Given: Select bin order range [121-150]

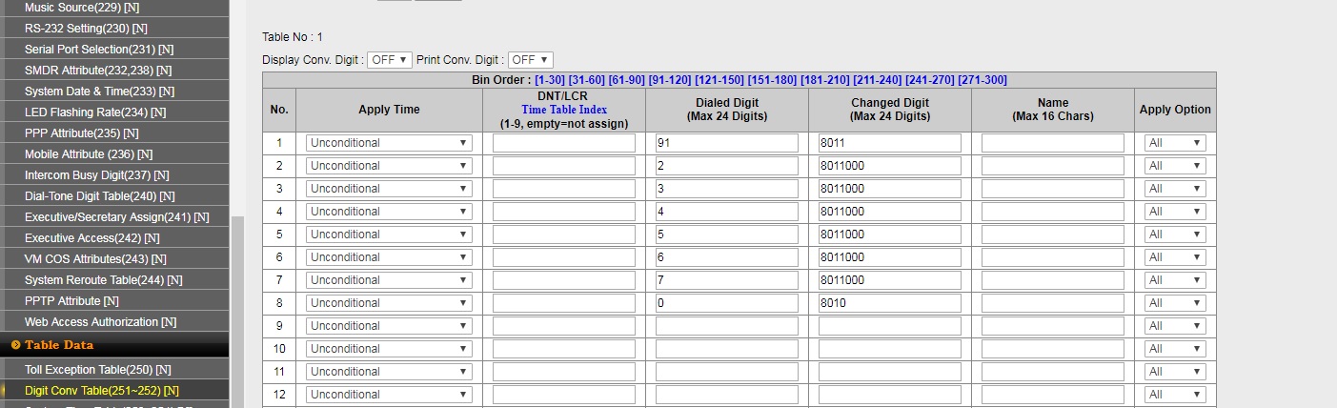Looking at the screenshot, I should tap(719, 80).
